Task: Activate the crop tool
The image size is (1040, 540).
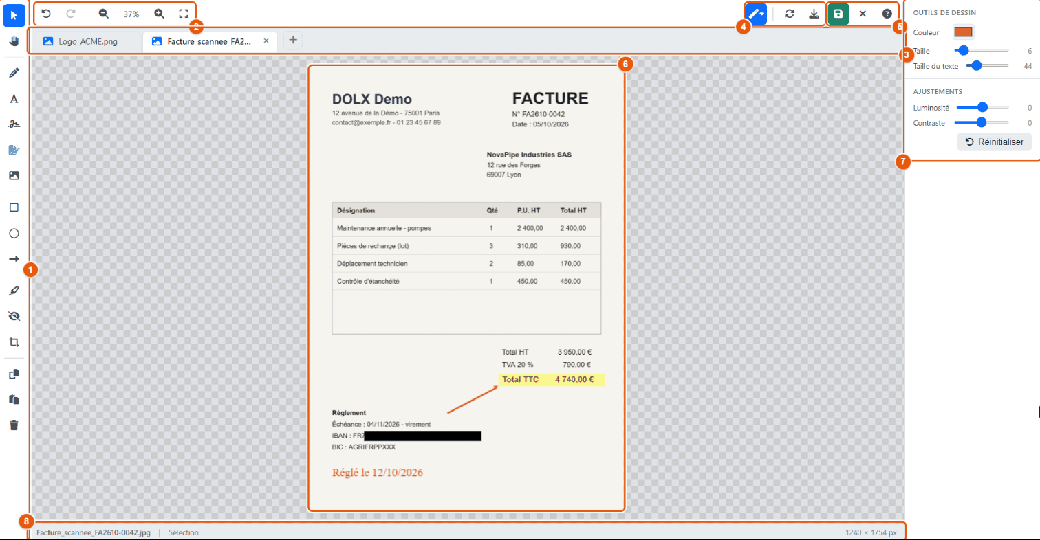Action: point(14,341)
